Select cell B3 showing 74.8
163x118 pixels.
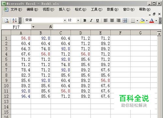41,49
